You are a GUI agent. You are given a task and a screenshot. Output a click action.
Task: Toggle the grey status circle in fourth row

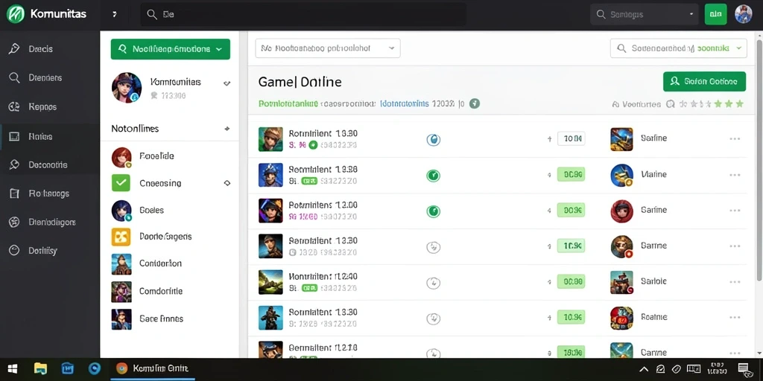coord(433,247)
